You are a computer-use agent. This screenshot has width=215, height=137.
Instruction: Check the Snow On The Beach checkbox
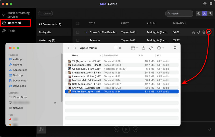(x=77, y=32)
